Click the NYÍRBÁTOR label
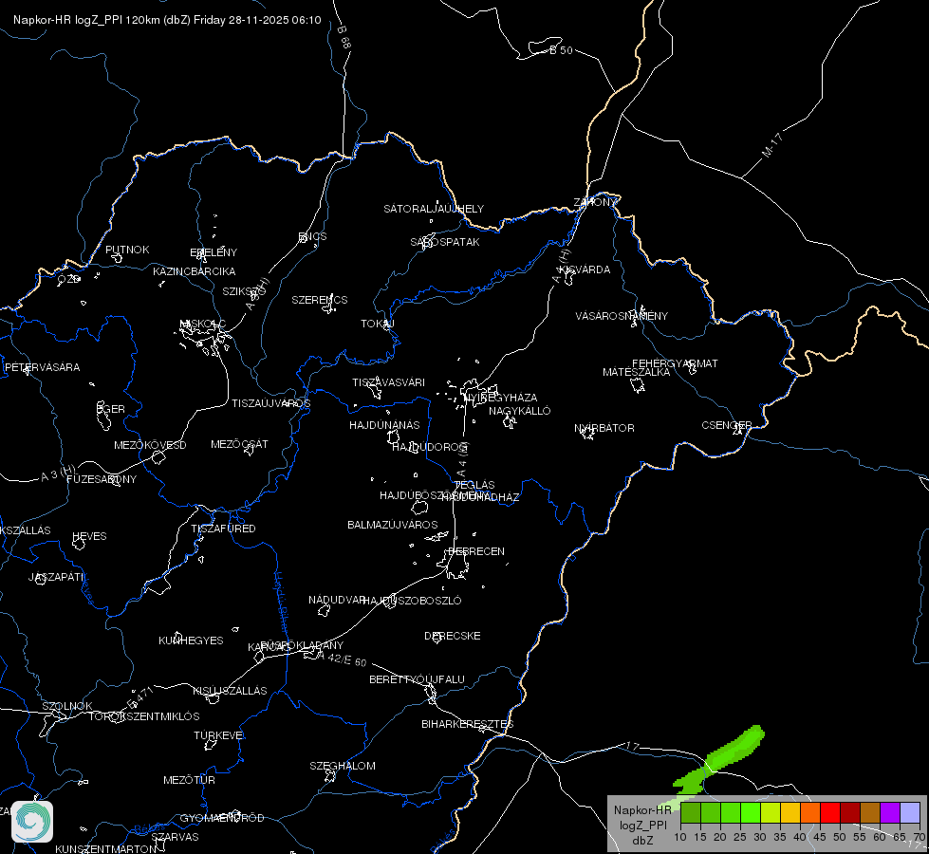Screen dimensions: 929x854 pyautogui.click(x=604, y=428)
